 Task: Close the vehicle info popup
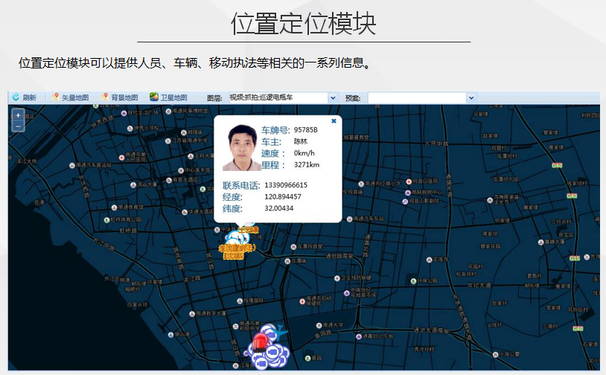[334, 121]
